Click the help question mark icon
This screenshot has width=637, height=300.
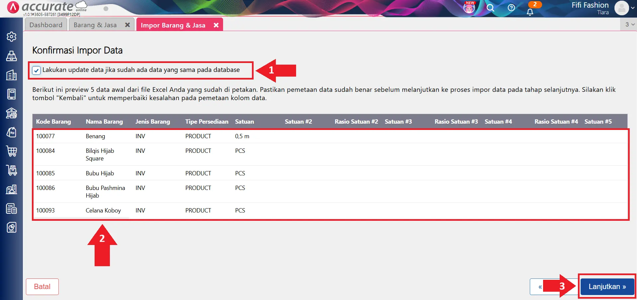coord(511,8)
